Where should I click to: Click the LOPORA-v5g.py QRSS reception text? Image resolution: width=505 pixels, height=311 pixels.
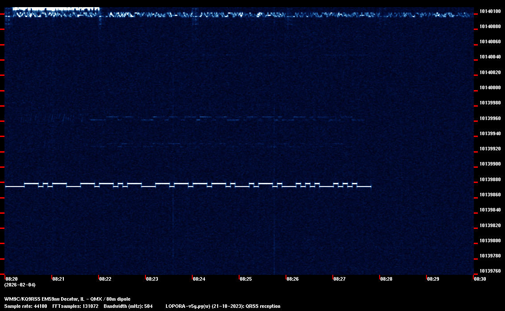[x=223, y=306]
